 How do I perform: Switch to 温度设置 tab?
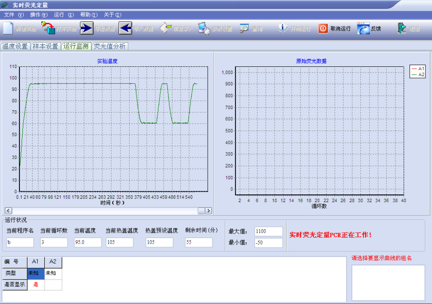click(15, 46)
